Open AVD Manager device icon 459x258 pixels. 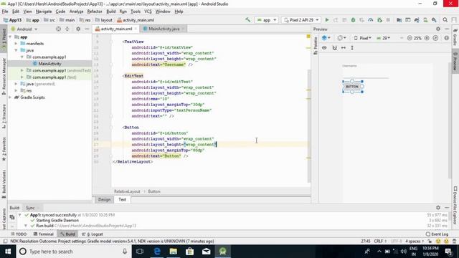click(425, 20)
